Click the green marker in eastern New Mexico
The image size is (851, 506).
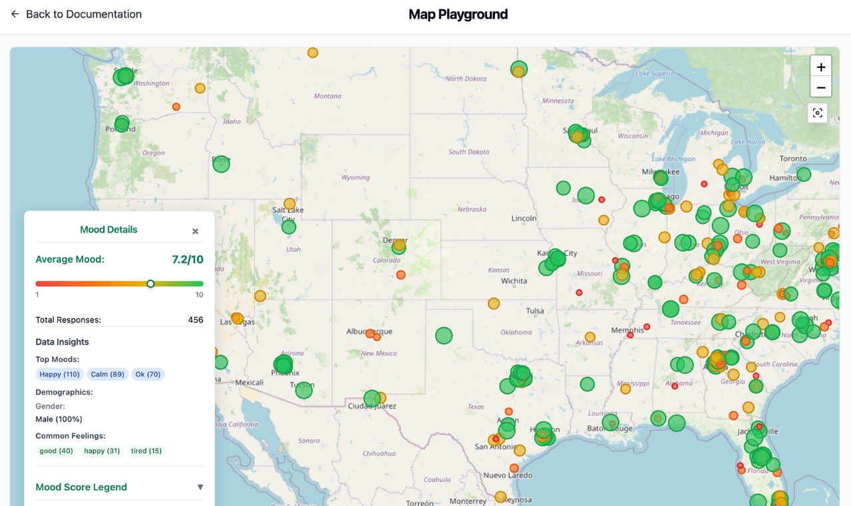444,336
